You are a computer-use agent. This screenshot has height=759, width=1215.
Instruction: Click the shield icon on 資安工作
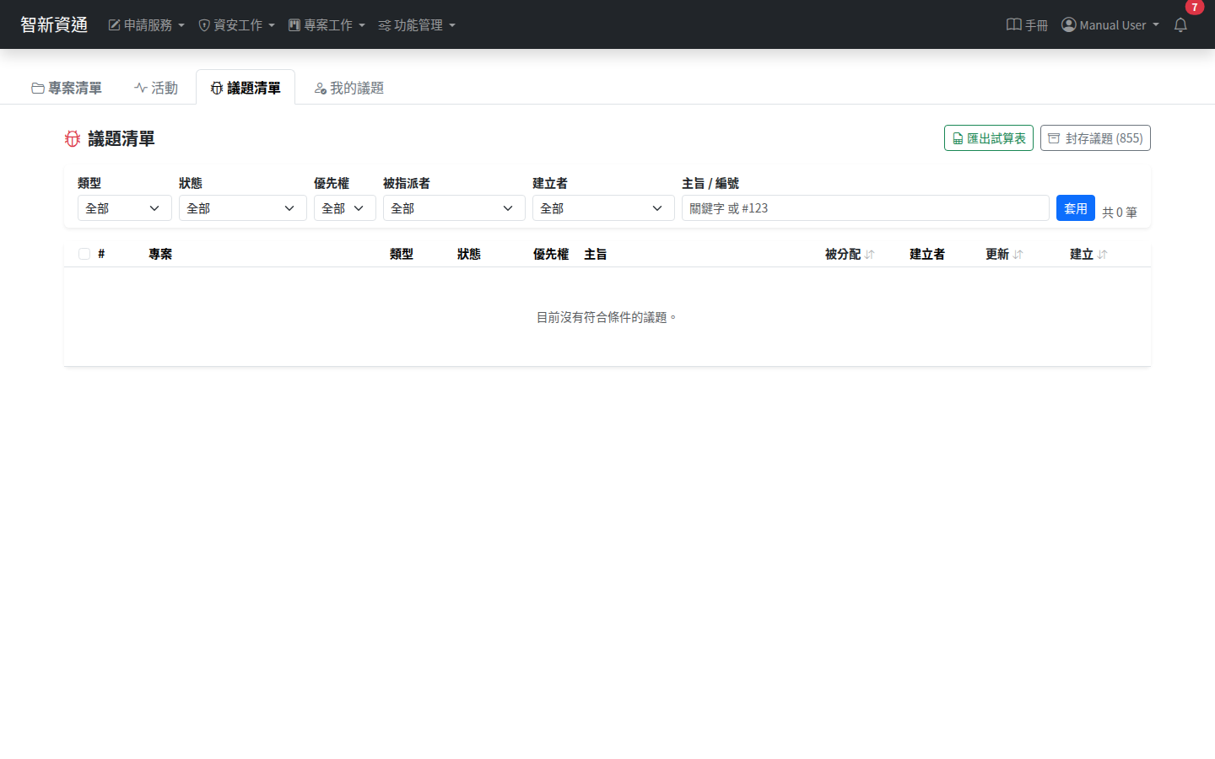[x=204, y=25]
